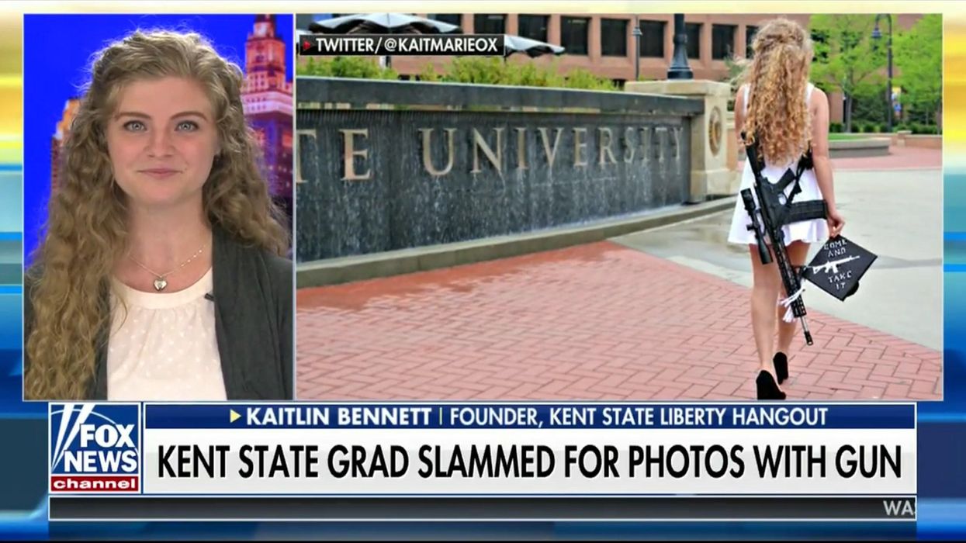This screenshot has height=543, width=966.
Task: Click the scrolling ticker text at bottom right
Action: coord(899,508)
